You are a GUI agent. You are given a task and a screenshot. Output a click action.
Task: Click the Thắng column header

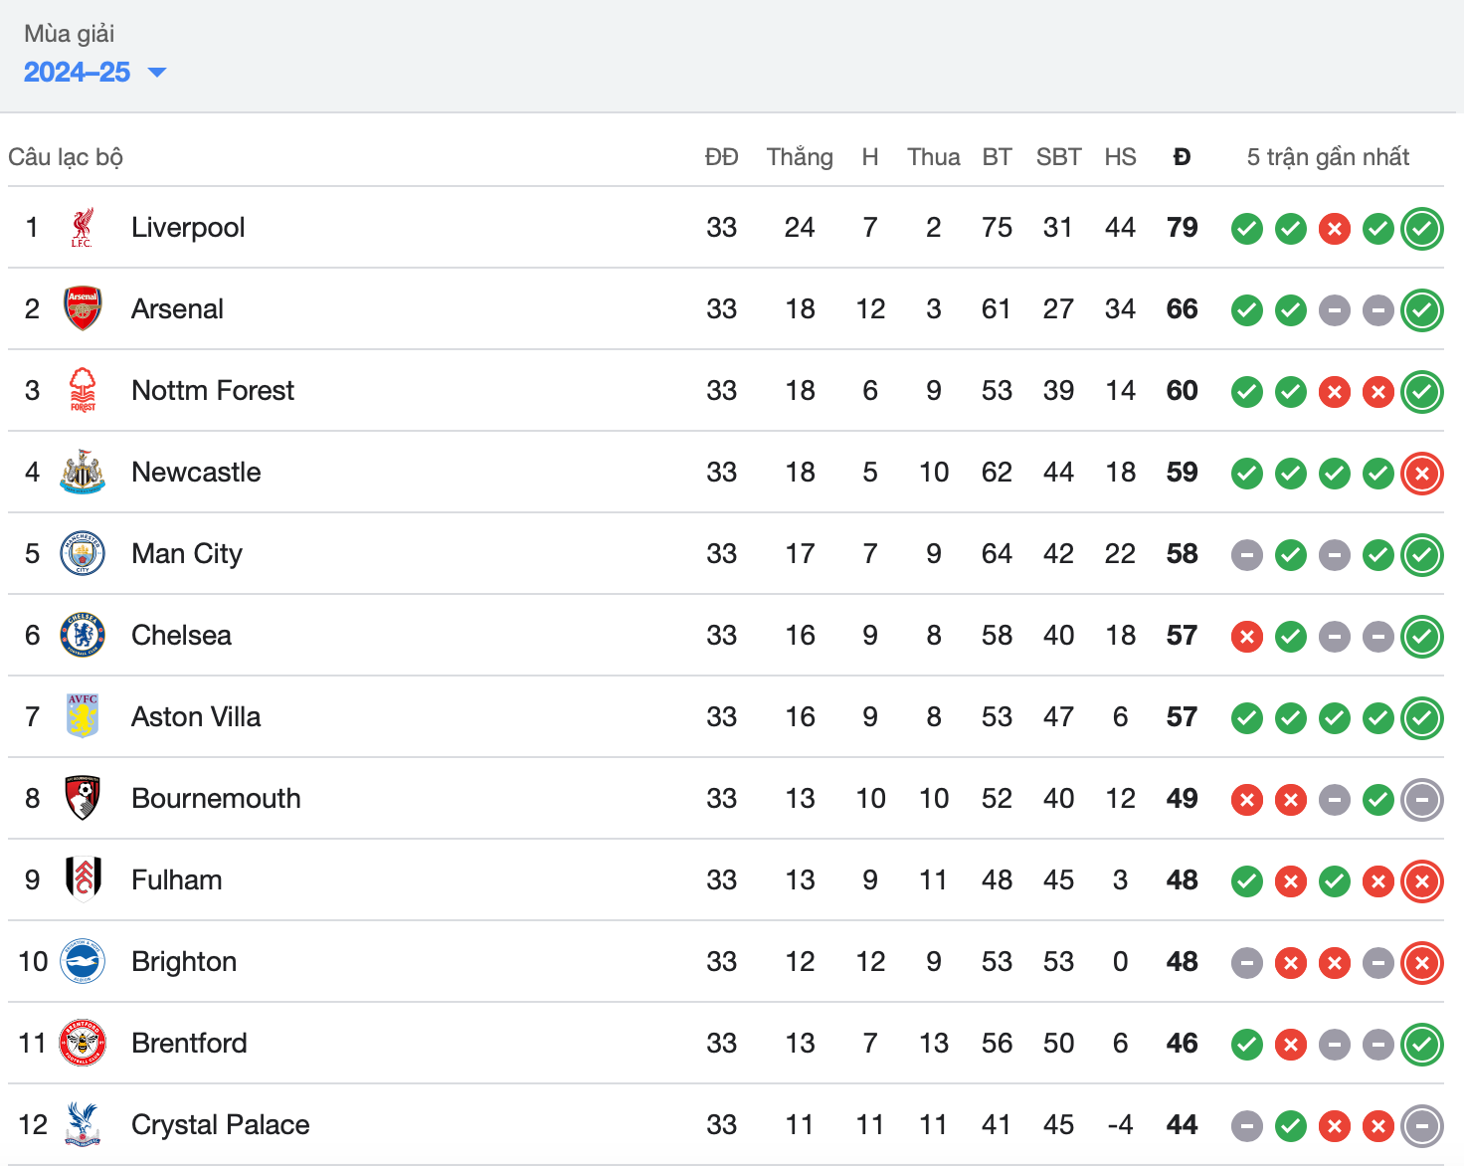point(800,157)
